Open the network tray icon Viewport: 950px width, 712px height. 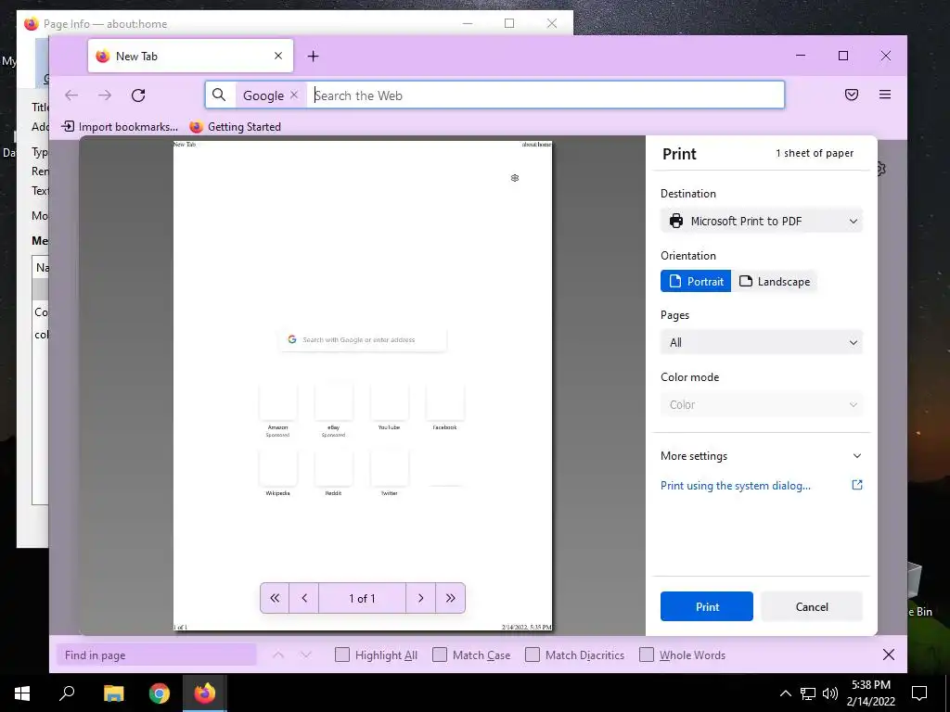pos(808,693)
